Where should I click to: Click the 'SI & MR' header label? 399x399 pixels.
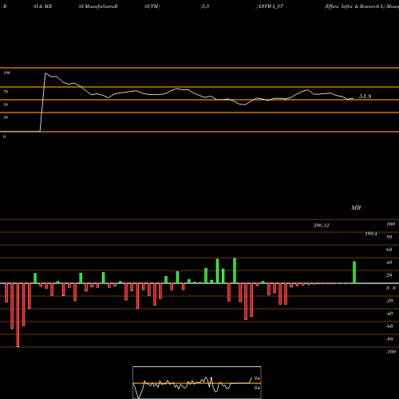(x=42, y=6)
